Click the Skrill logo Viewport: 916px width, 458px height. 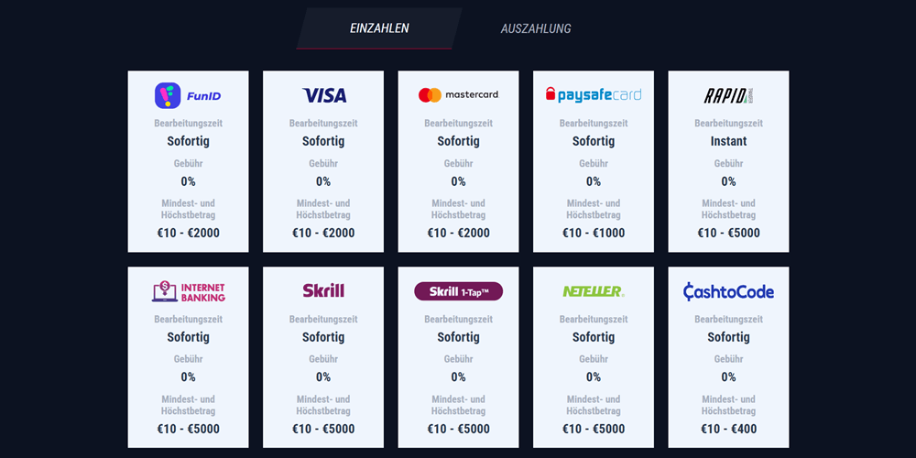coord(323,290)
